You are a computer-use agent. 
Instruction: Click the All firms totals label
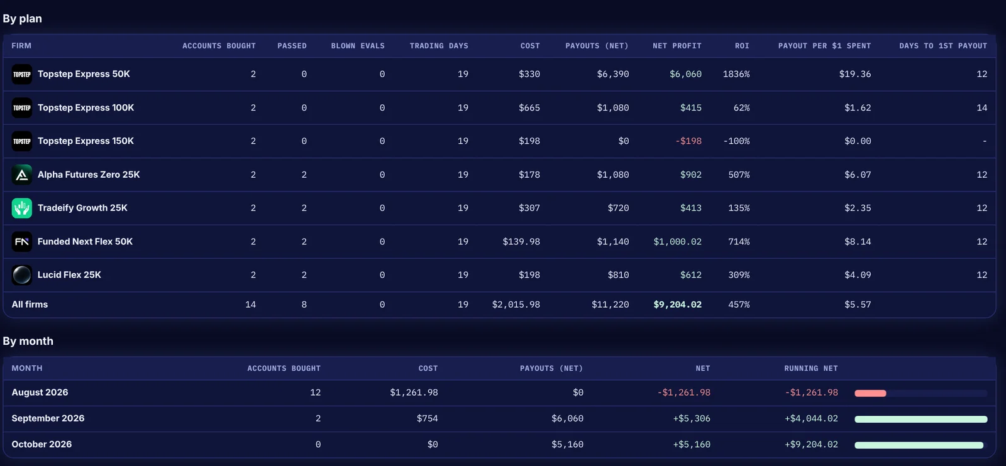point(30,305)
